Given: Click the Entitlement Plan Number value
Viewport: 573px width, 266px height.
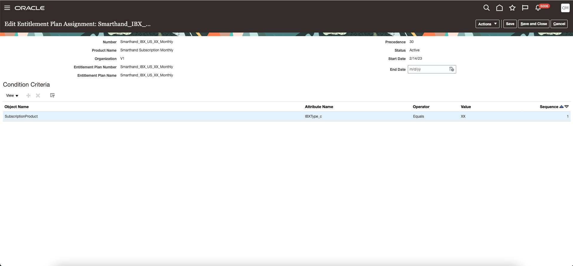Looking at the screenshot, I should point(147,67).
